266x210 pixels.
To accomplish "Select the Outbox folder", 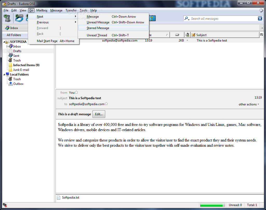I will (x=18, y=84).
